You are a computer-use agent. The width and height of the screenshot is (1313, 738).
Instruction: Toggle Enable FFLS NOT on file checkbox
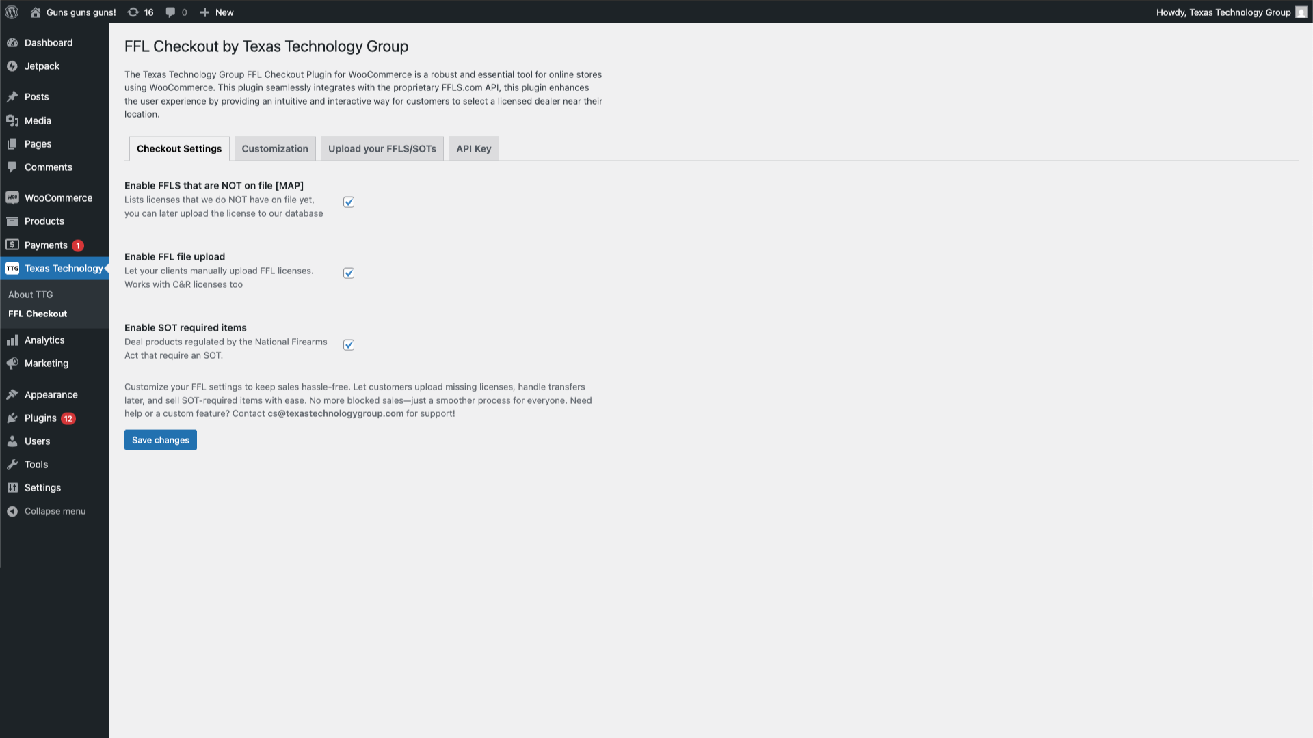pyautogui.click(x=349, y=202)
